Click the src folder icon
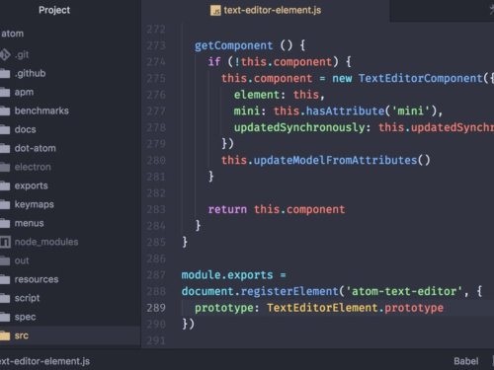The width and height of the screenshot is (494, 370). pos(5,335)
